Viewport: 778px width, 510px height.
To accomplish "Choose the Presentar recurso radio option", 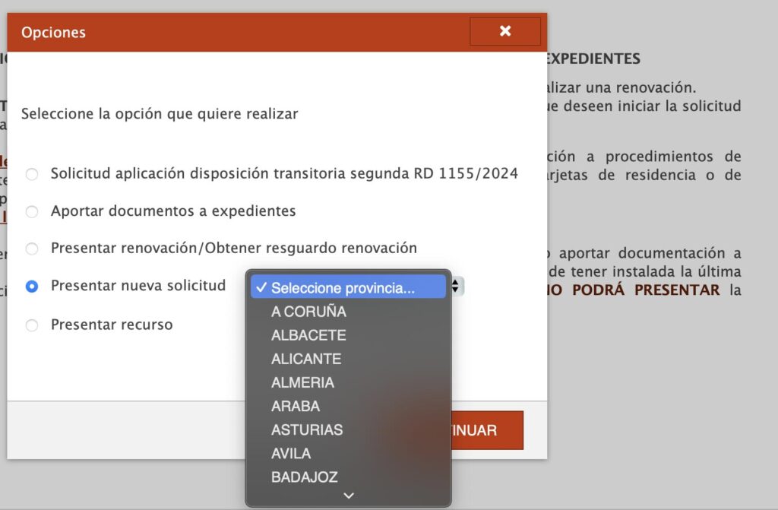I will (x=32, y=325).
